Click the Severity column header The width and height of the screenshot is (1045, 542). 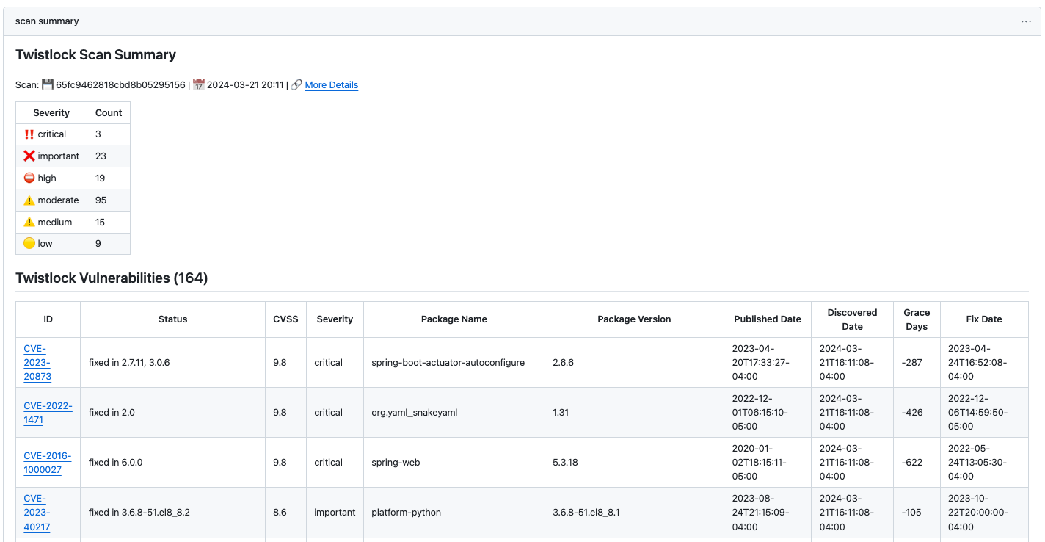pos(335,319)
